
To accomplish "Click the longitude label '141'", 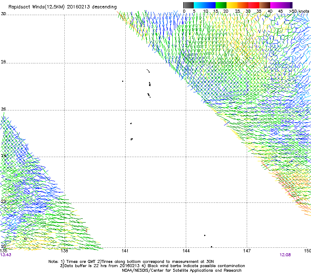I will [125, 251].
